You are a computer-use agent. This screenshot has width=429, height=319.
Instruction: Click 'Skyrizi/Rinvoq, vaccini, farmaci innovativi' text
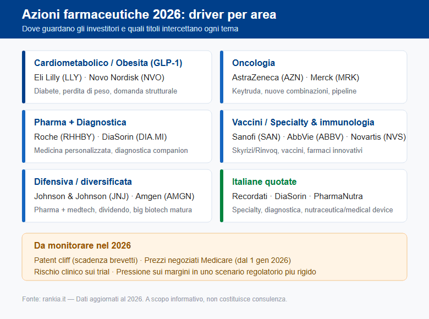pos(297,151)
